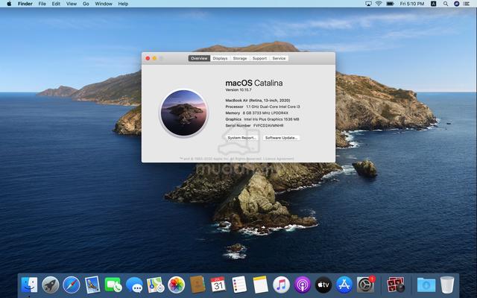
Task: Click the Catalina island round image
Action: (184, 112)
